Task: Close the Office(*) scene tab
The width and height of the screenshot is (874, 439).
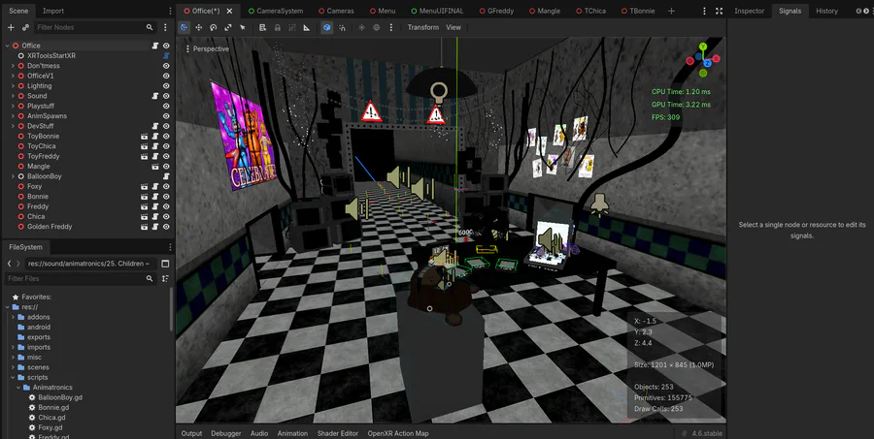Action: (x=229, y=11)
